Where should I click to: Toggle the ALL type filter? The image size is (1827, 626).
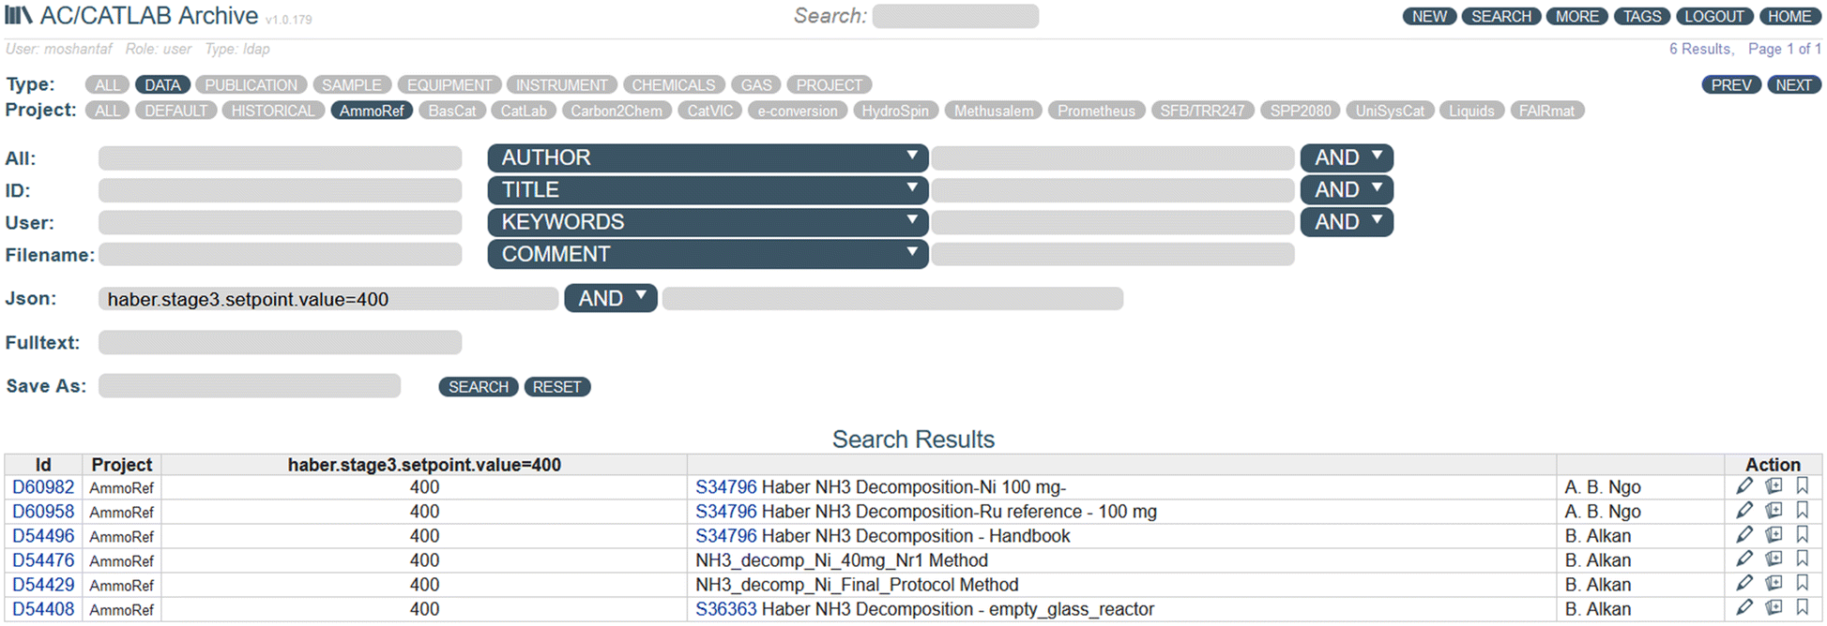[107, 85]
